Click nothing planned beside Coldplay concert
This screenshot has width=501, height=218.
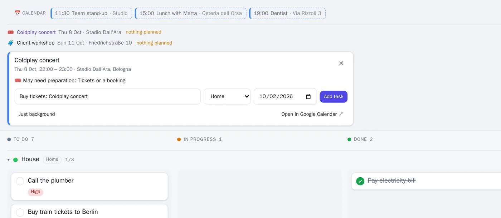[144, 32]
